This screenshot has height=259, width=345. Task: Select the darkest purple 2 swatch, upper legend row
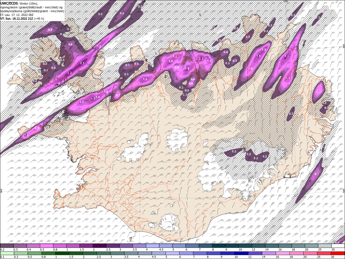coord(99,246)
